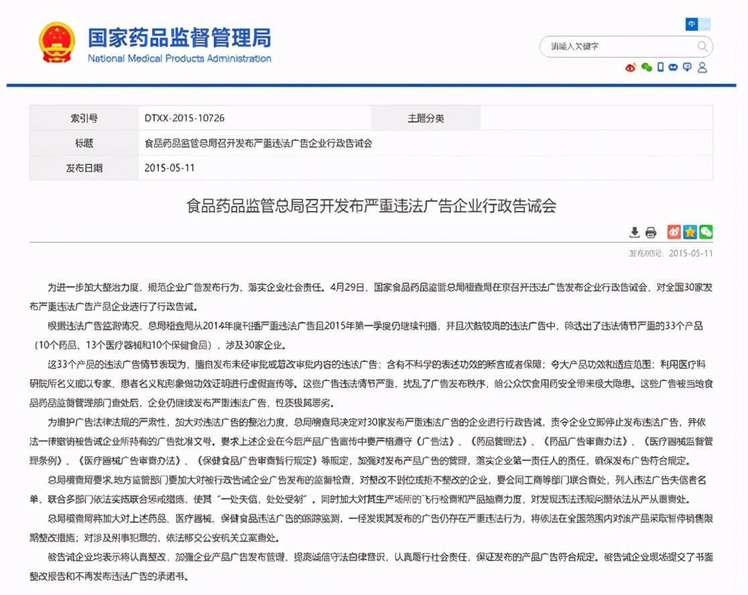748x595 pixels.
Task: Click the magnifier search icon
Action: pyautogui.click(x=702, y=46)
